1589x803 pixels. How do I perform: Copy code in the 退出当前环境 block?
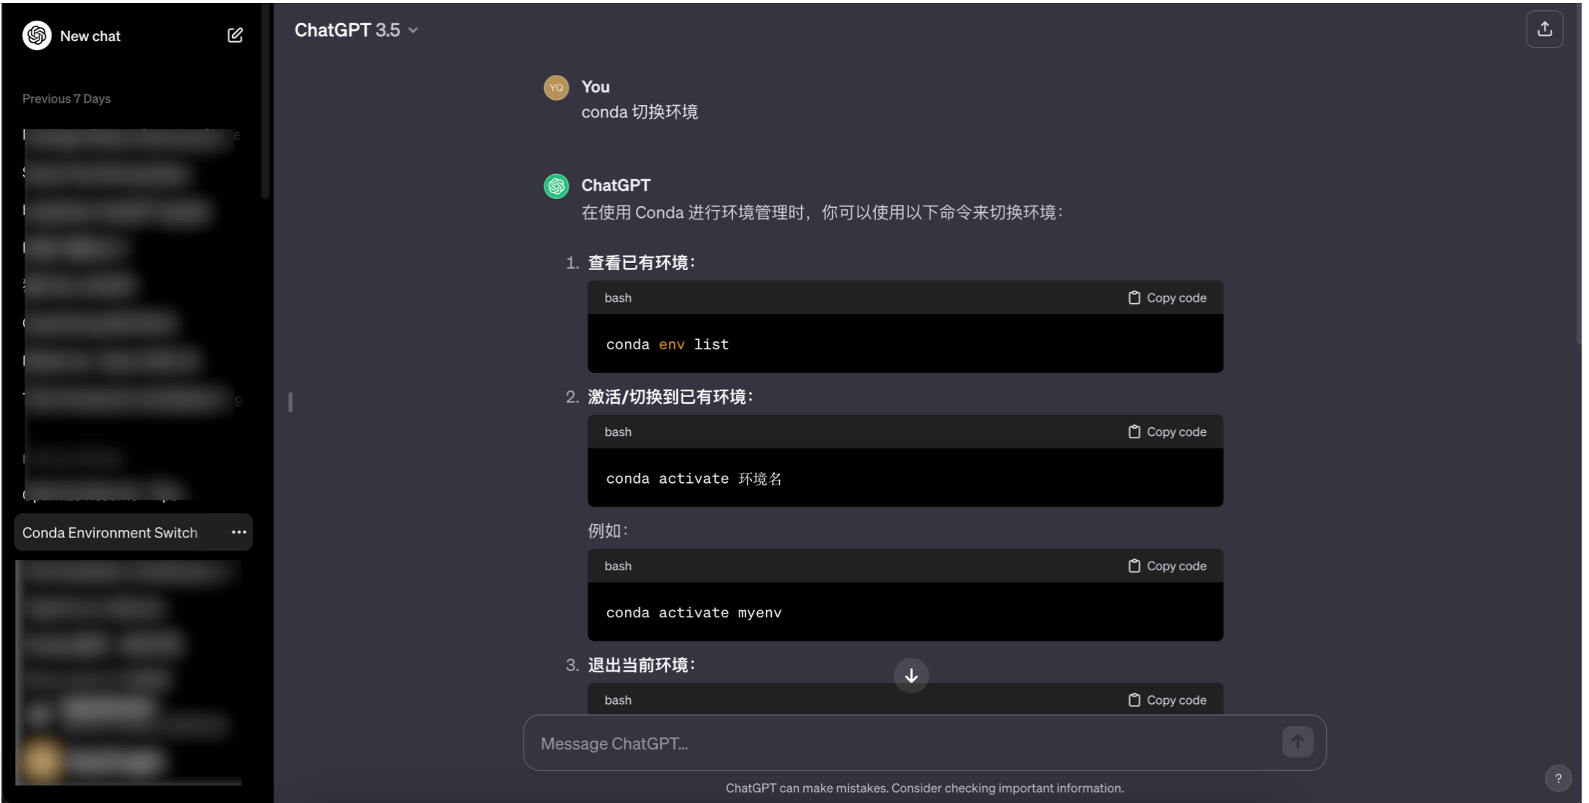1167,700
